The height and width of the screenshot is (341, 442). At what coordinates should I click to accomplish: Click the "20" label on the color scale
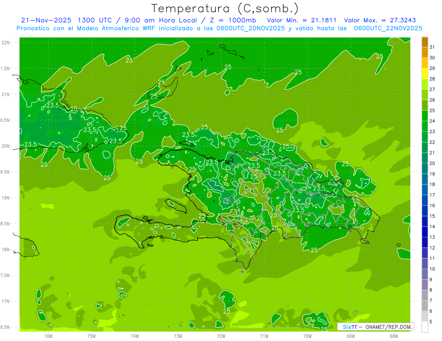point(432,163)
